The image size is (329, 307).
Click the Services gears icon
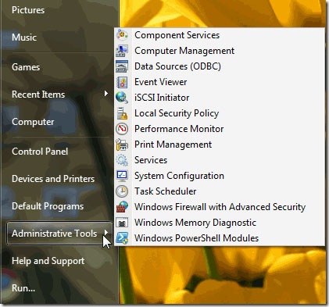122,160
